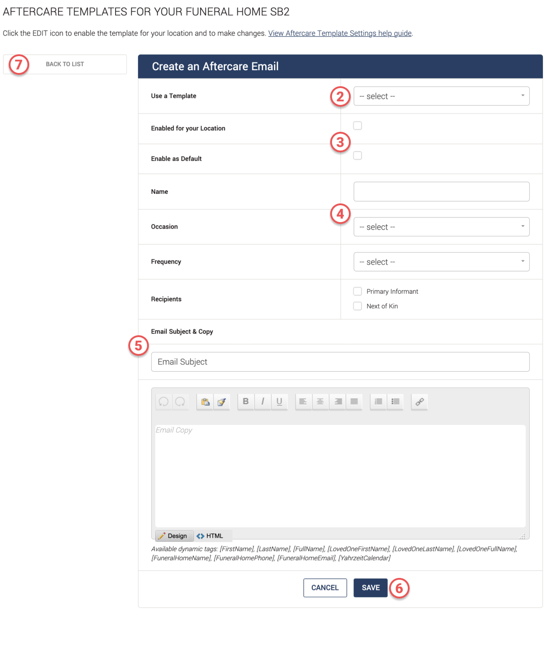The width and height of the screenshot is (548, 655).
Task: Click the Name input field
Action: [442, 192]
